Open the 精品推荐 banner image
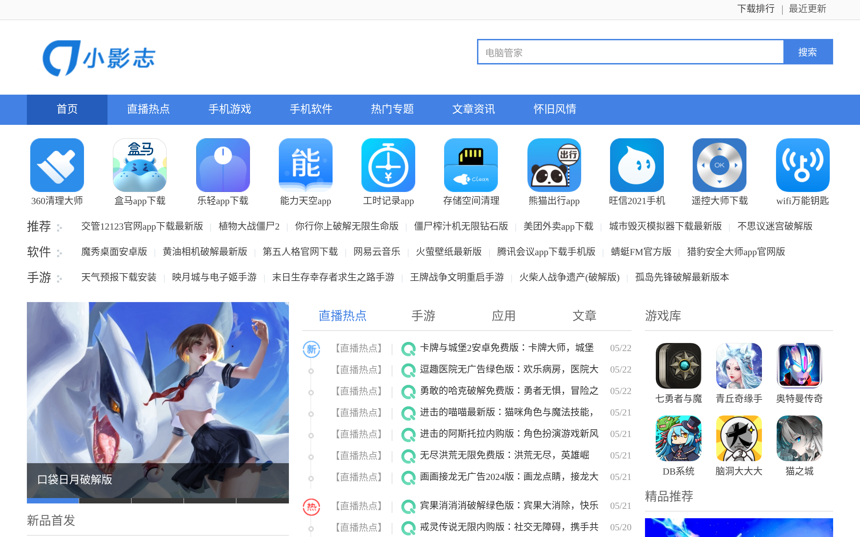The width and height of the screenshot is (860, 537). tap(739, 527)
